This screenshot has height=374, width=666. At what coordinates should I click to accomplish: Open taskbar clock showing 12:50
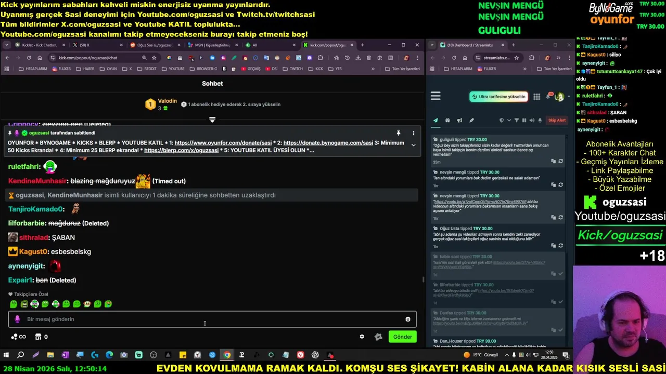tap(549, 355)
